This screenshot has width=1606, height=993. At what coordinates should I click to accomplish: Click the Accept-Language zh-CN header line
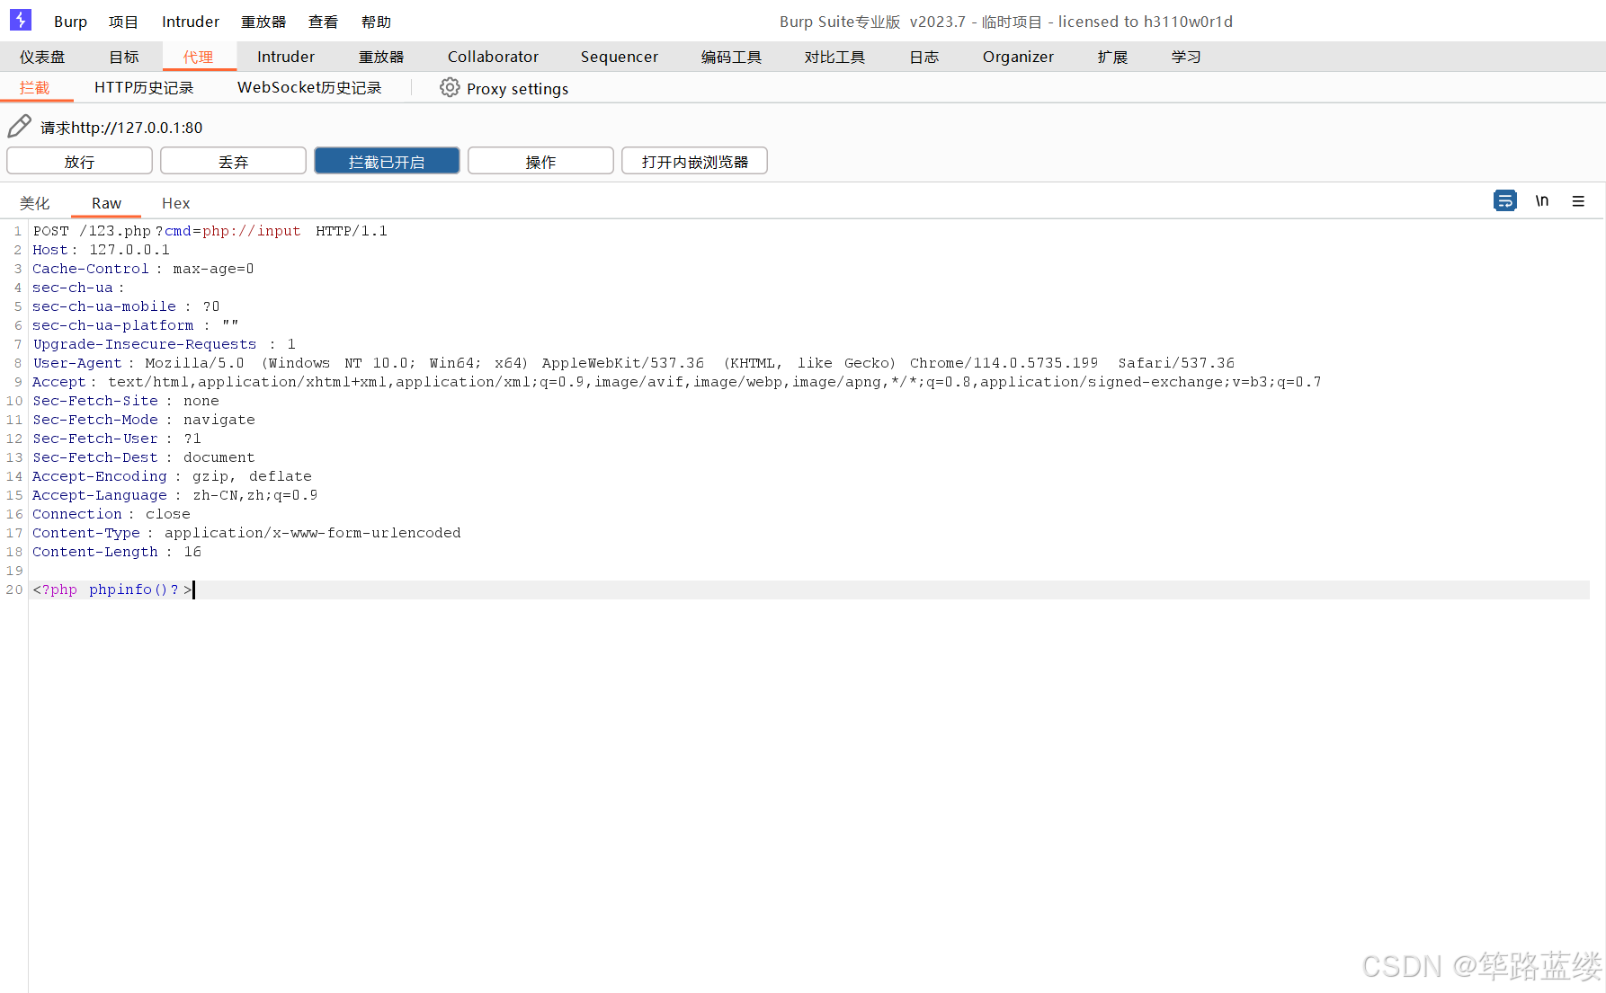click(x=175, y=495)
